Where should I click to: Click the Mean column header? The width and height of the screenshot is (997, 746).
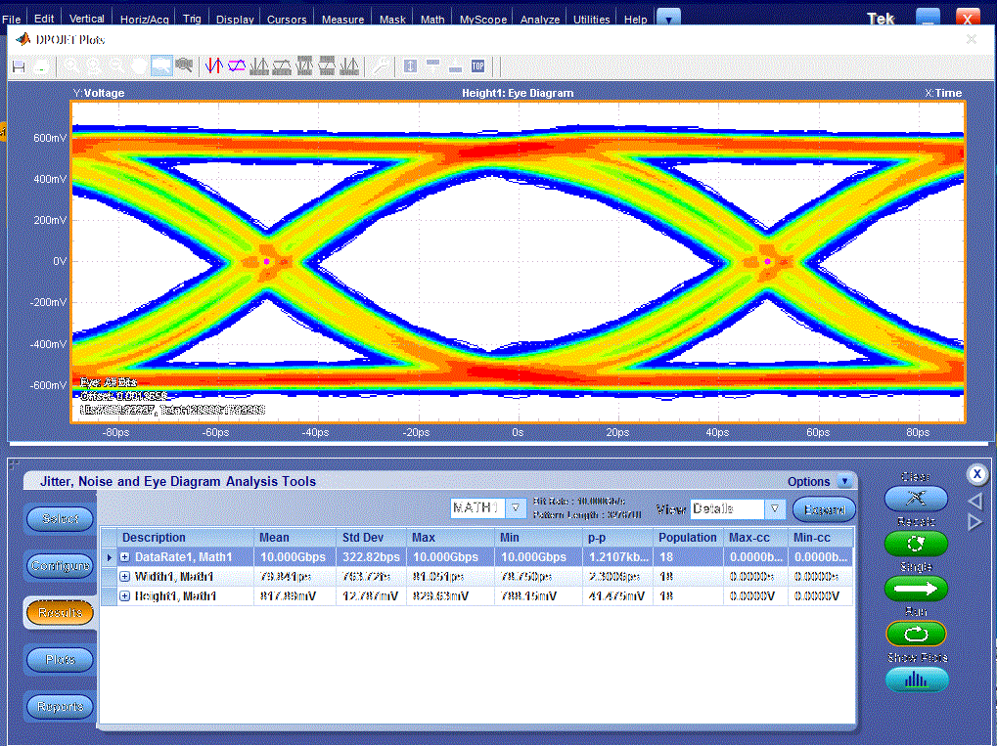click(x=295, y=538)
